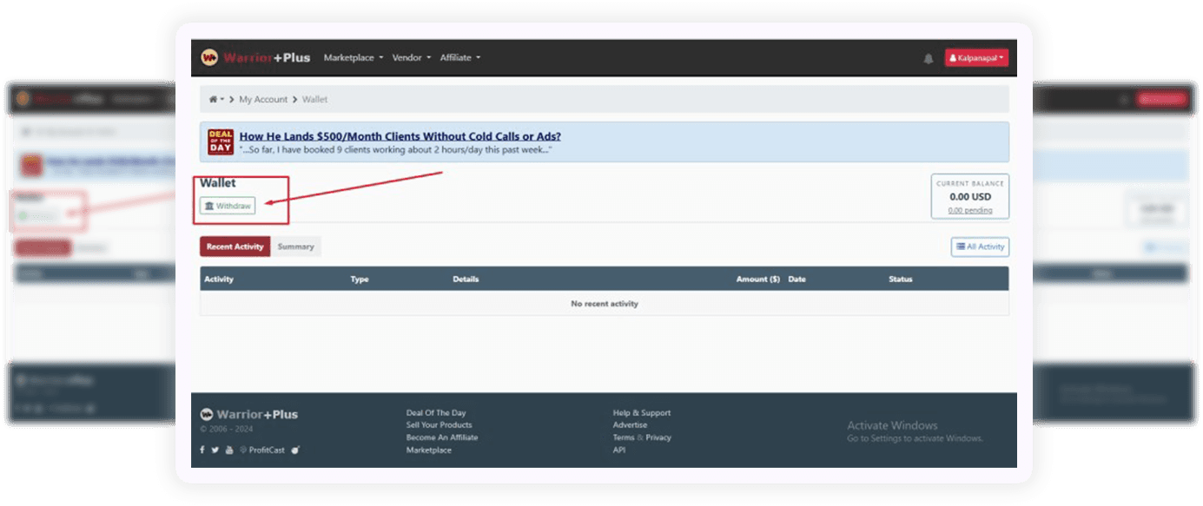The image size is (1203, 506).
Task: Open footer Privacy link
Action: [x=658, y=437]
